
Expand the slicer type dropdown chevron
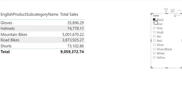(x=179, y=15)
